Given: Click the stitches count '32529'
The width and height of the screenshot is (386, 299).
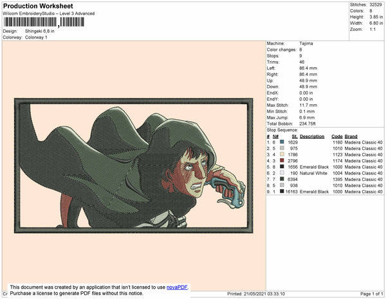Looking at the screenshot, I should coord(376,5).
